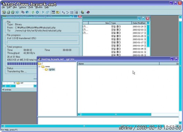This screenshot has height=132, width=183.
Task: Click the 'Transferring file ...' status text
Action: pyautogui.click(x=17, y=71)
